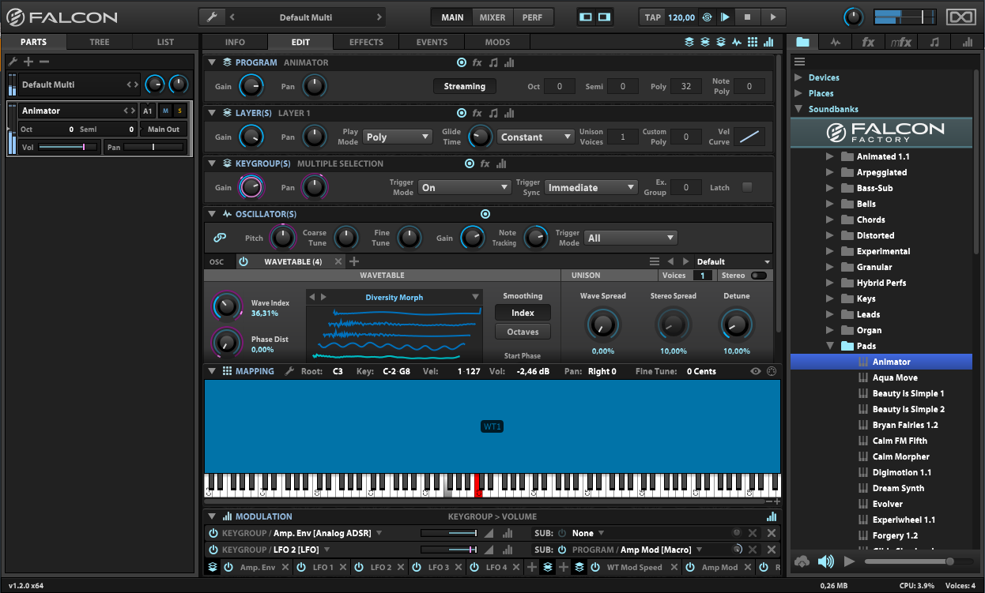
Task: Open the browser's waveform samples tab icon
Action: 836,42
